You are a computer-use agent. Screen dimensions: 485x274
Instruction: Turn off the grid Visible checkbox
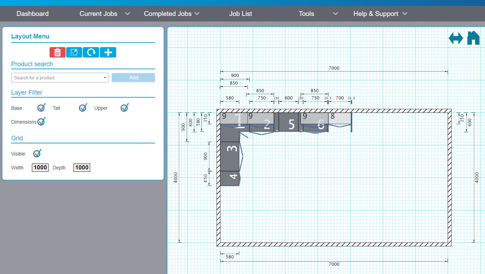[37, 153]
